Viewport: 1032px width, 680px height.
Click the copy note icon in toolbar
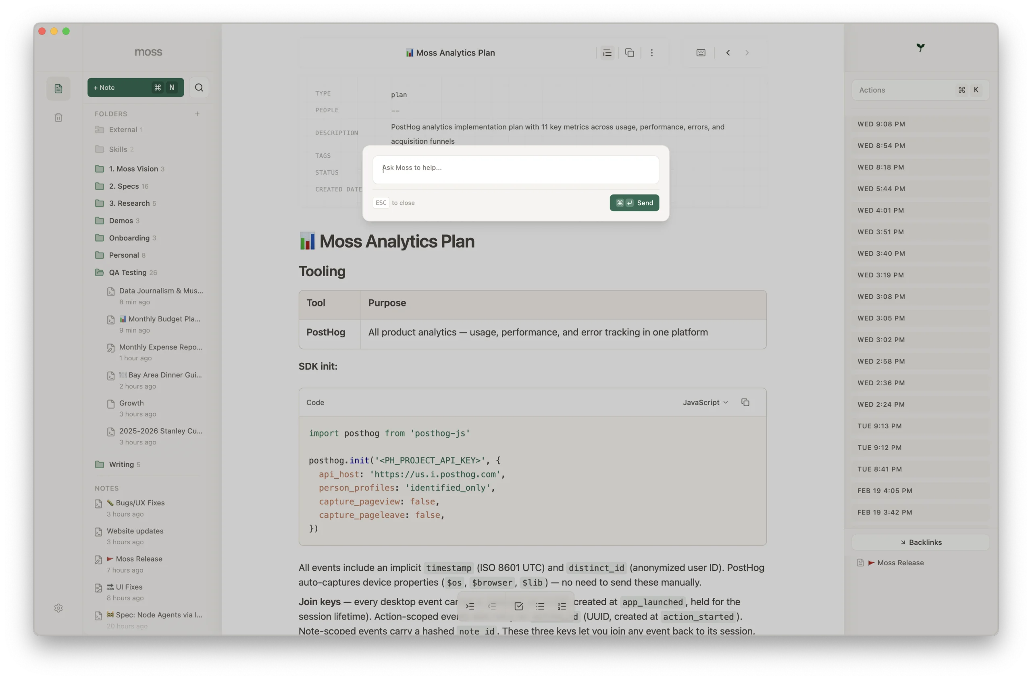click(629, 52)
